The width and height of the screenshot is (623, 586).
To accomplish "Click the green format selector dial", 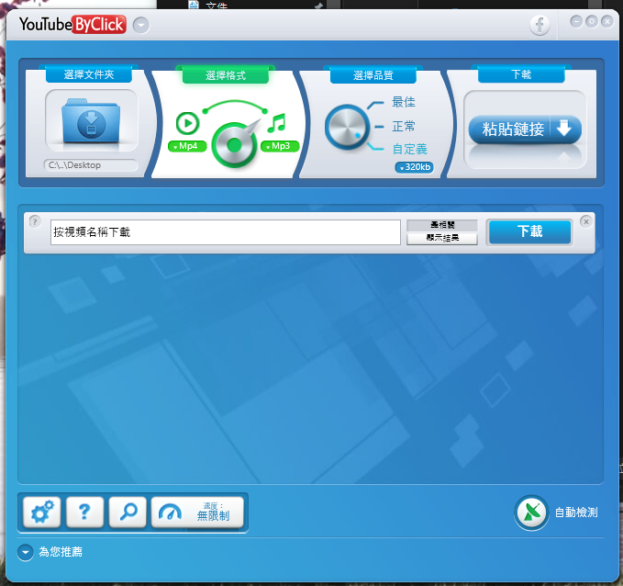I will [235, 145].
